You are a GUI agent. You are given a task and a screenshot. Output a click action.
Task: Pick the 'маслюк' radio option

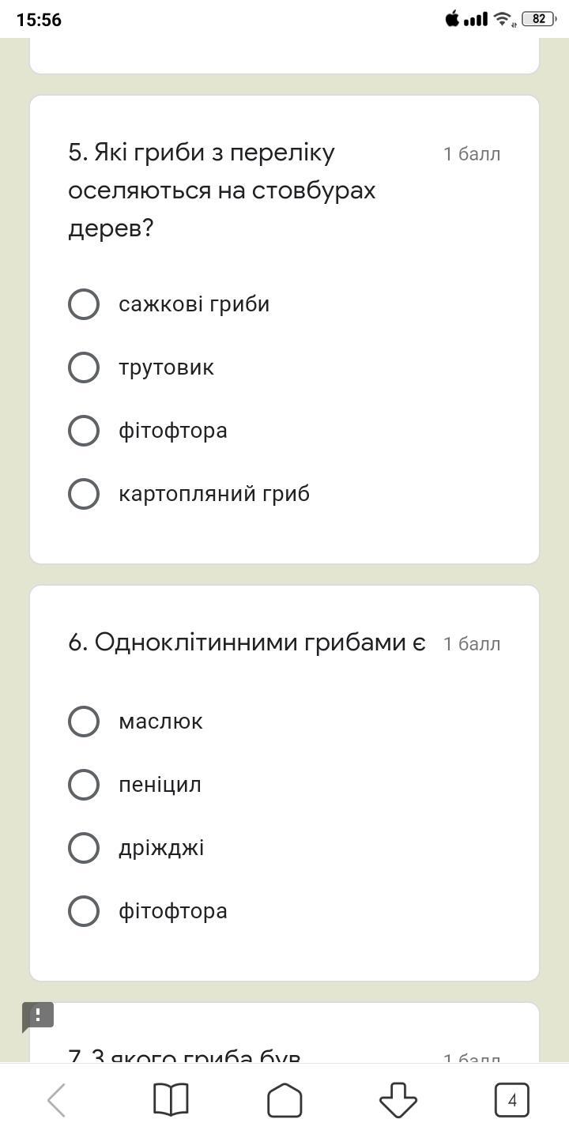tap(84, 722)
